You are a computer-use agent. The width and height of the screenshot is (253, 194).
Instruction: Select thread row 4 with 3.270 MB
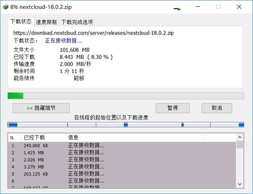122,167
